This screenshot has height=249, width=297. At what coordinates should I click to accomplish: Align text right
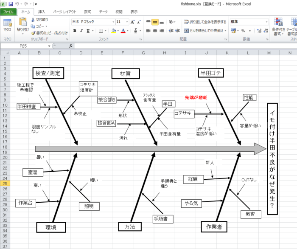(x=162, y=31)
